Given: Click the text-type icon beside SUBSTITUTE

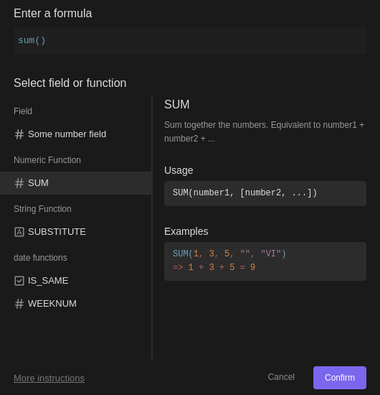Looking at the screenshot, I should [x=19, y=232].
